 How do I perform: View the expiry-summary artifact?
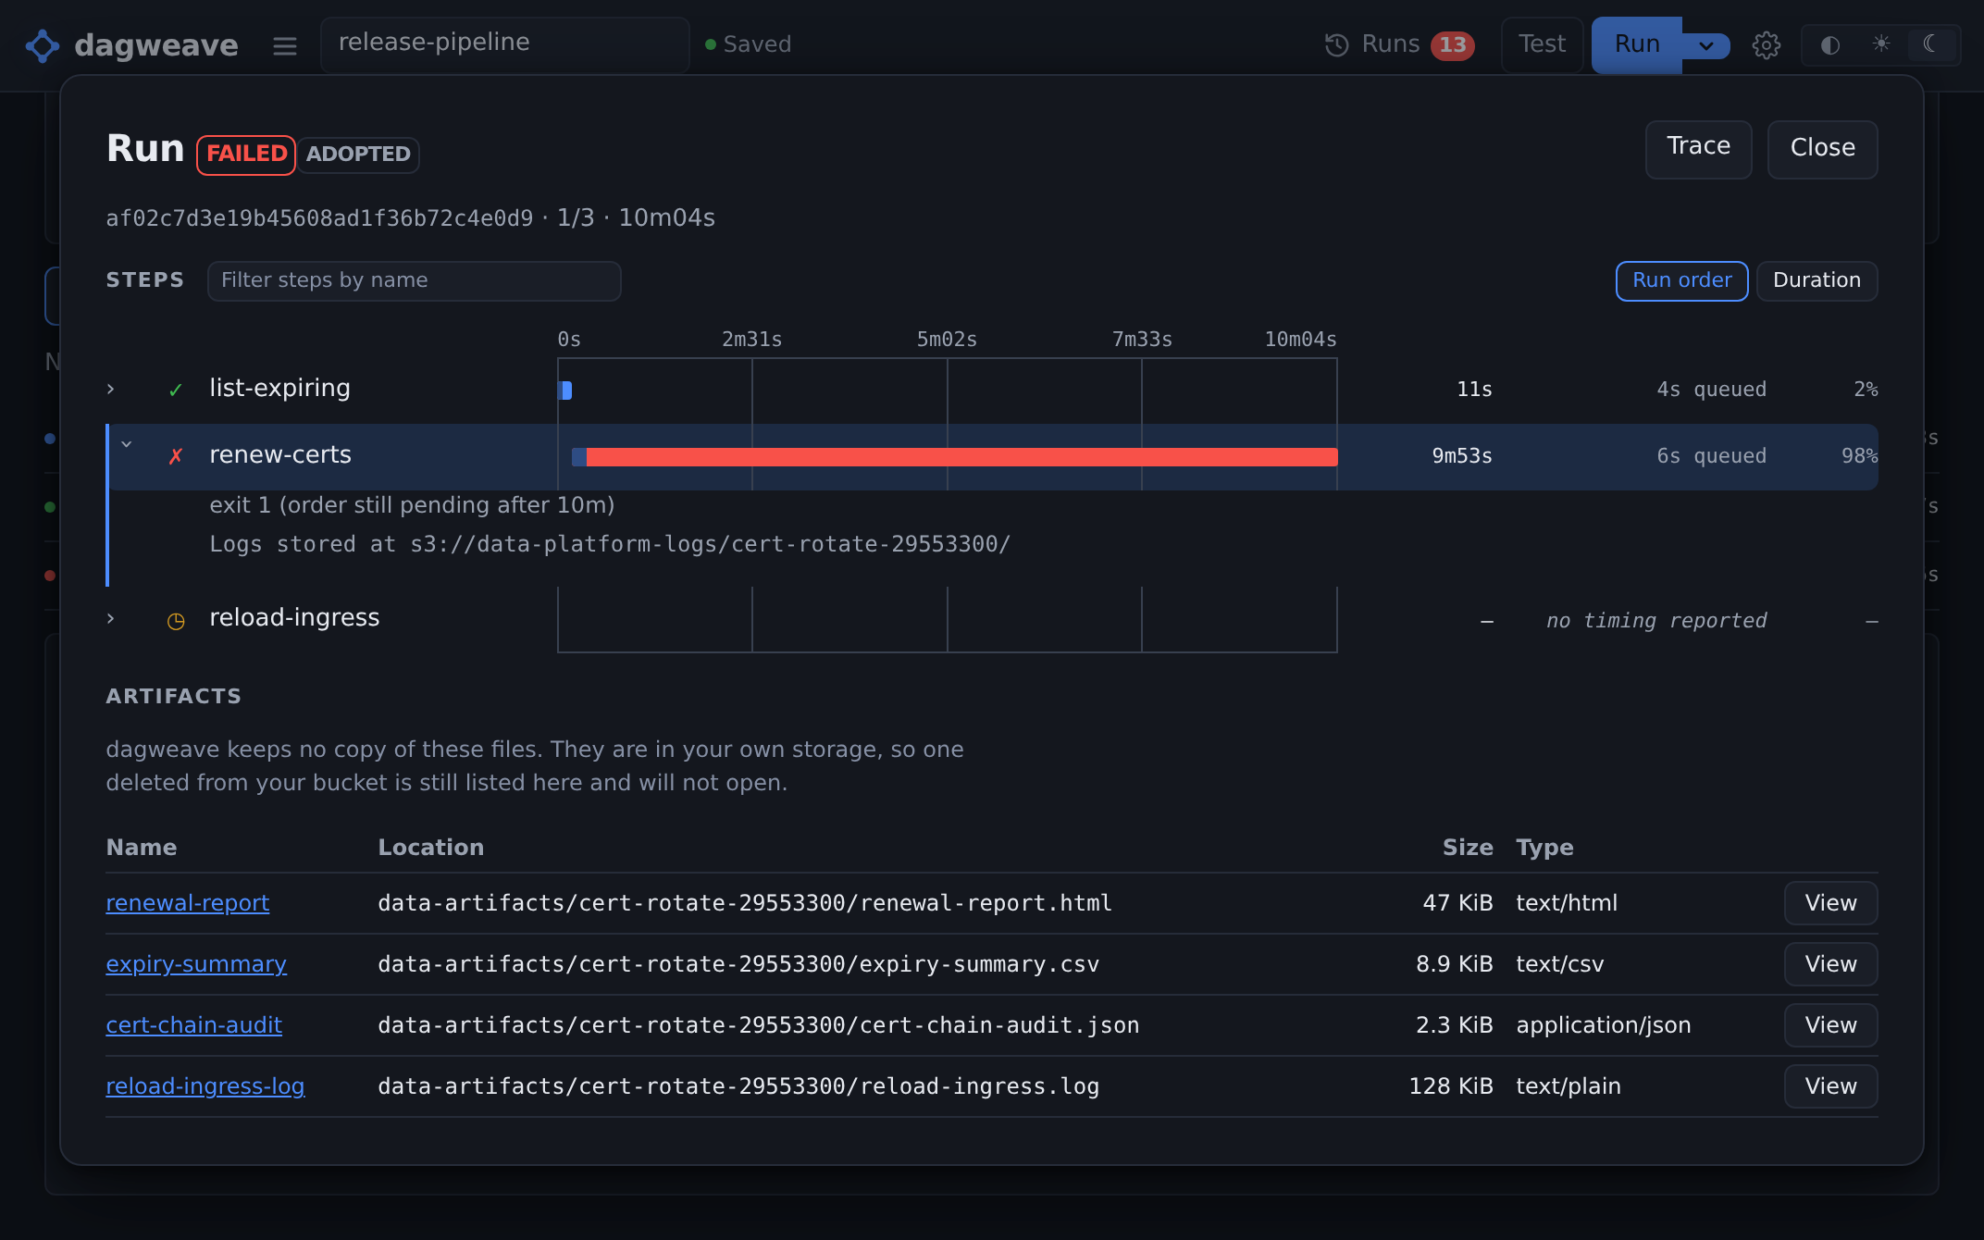[x=1830, y=964]
